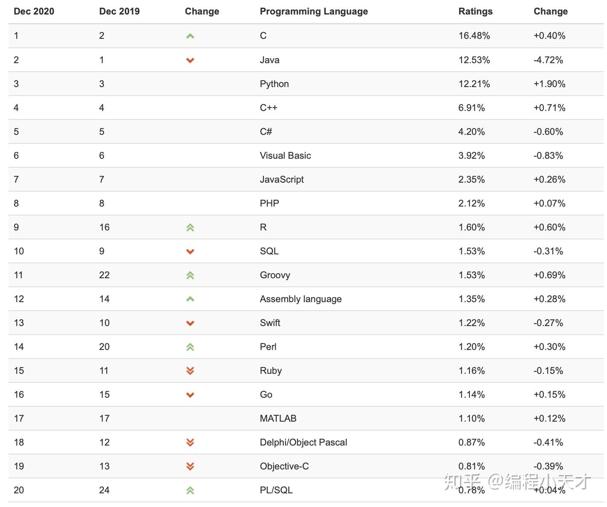This screenshot has height=507, width=607.
Task: Select the JavaScript language name
Action: 282,179
